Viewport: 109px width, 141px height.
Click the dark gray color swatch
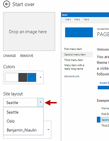click(x=23, y=77)
